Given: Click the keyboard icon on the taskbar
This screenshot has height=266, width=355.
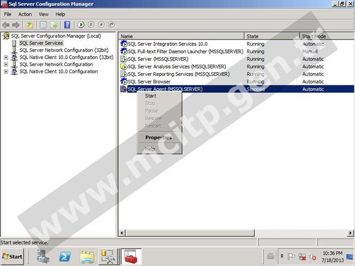Looking at the screenshot, I should (271, 256).
